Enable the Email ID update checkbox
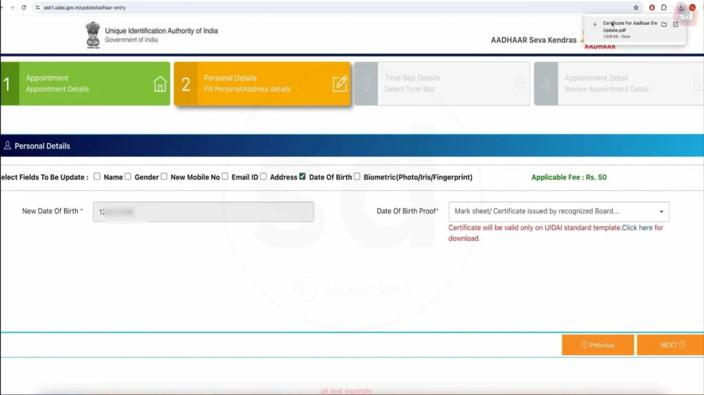This screenshot has height=395, width=704. point(225,177)
